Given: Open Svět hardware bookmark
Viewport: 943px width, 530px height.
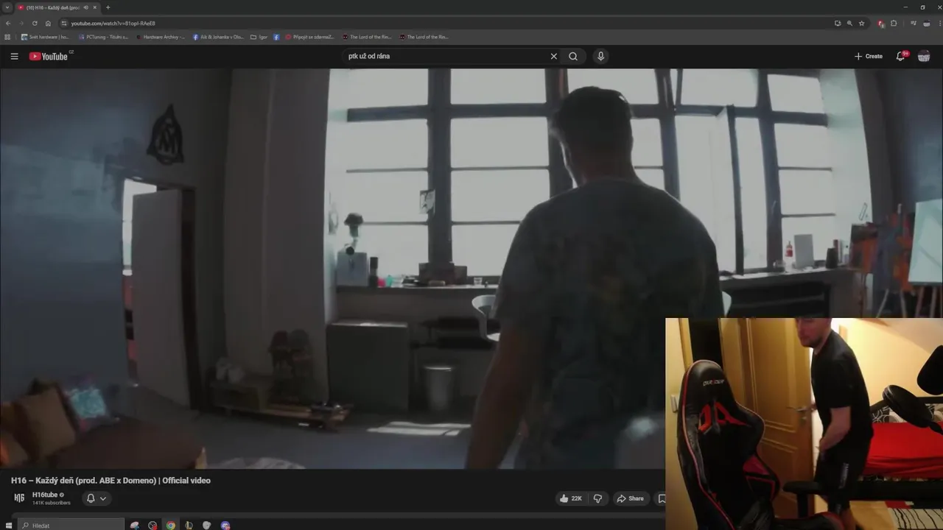Looking at the screenshot, I should [x=45, y=37].
